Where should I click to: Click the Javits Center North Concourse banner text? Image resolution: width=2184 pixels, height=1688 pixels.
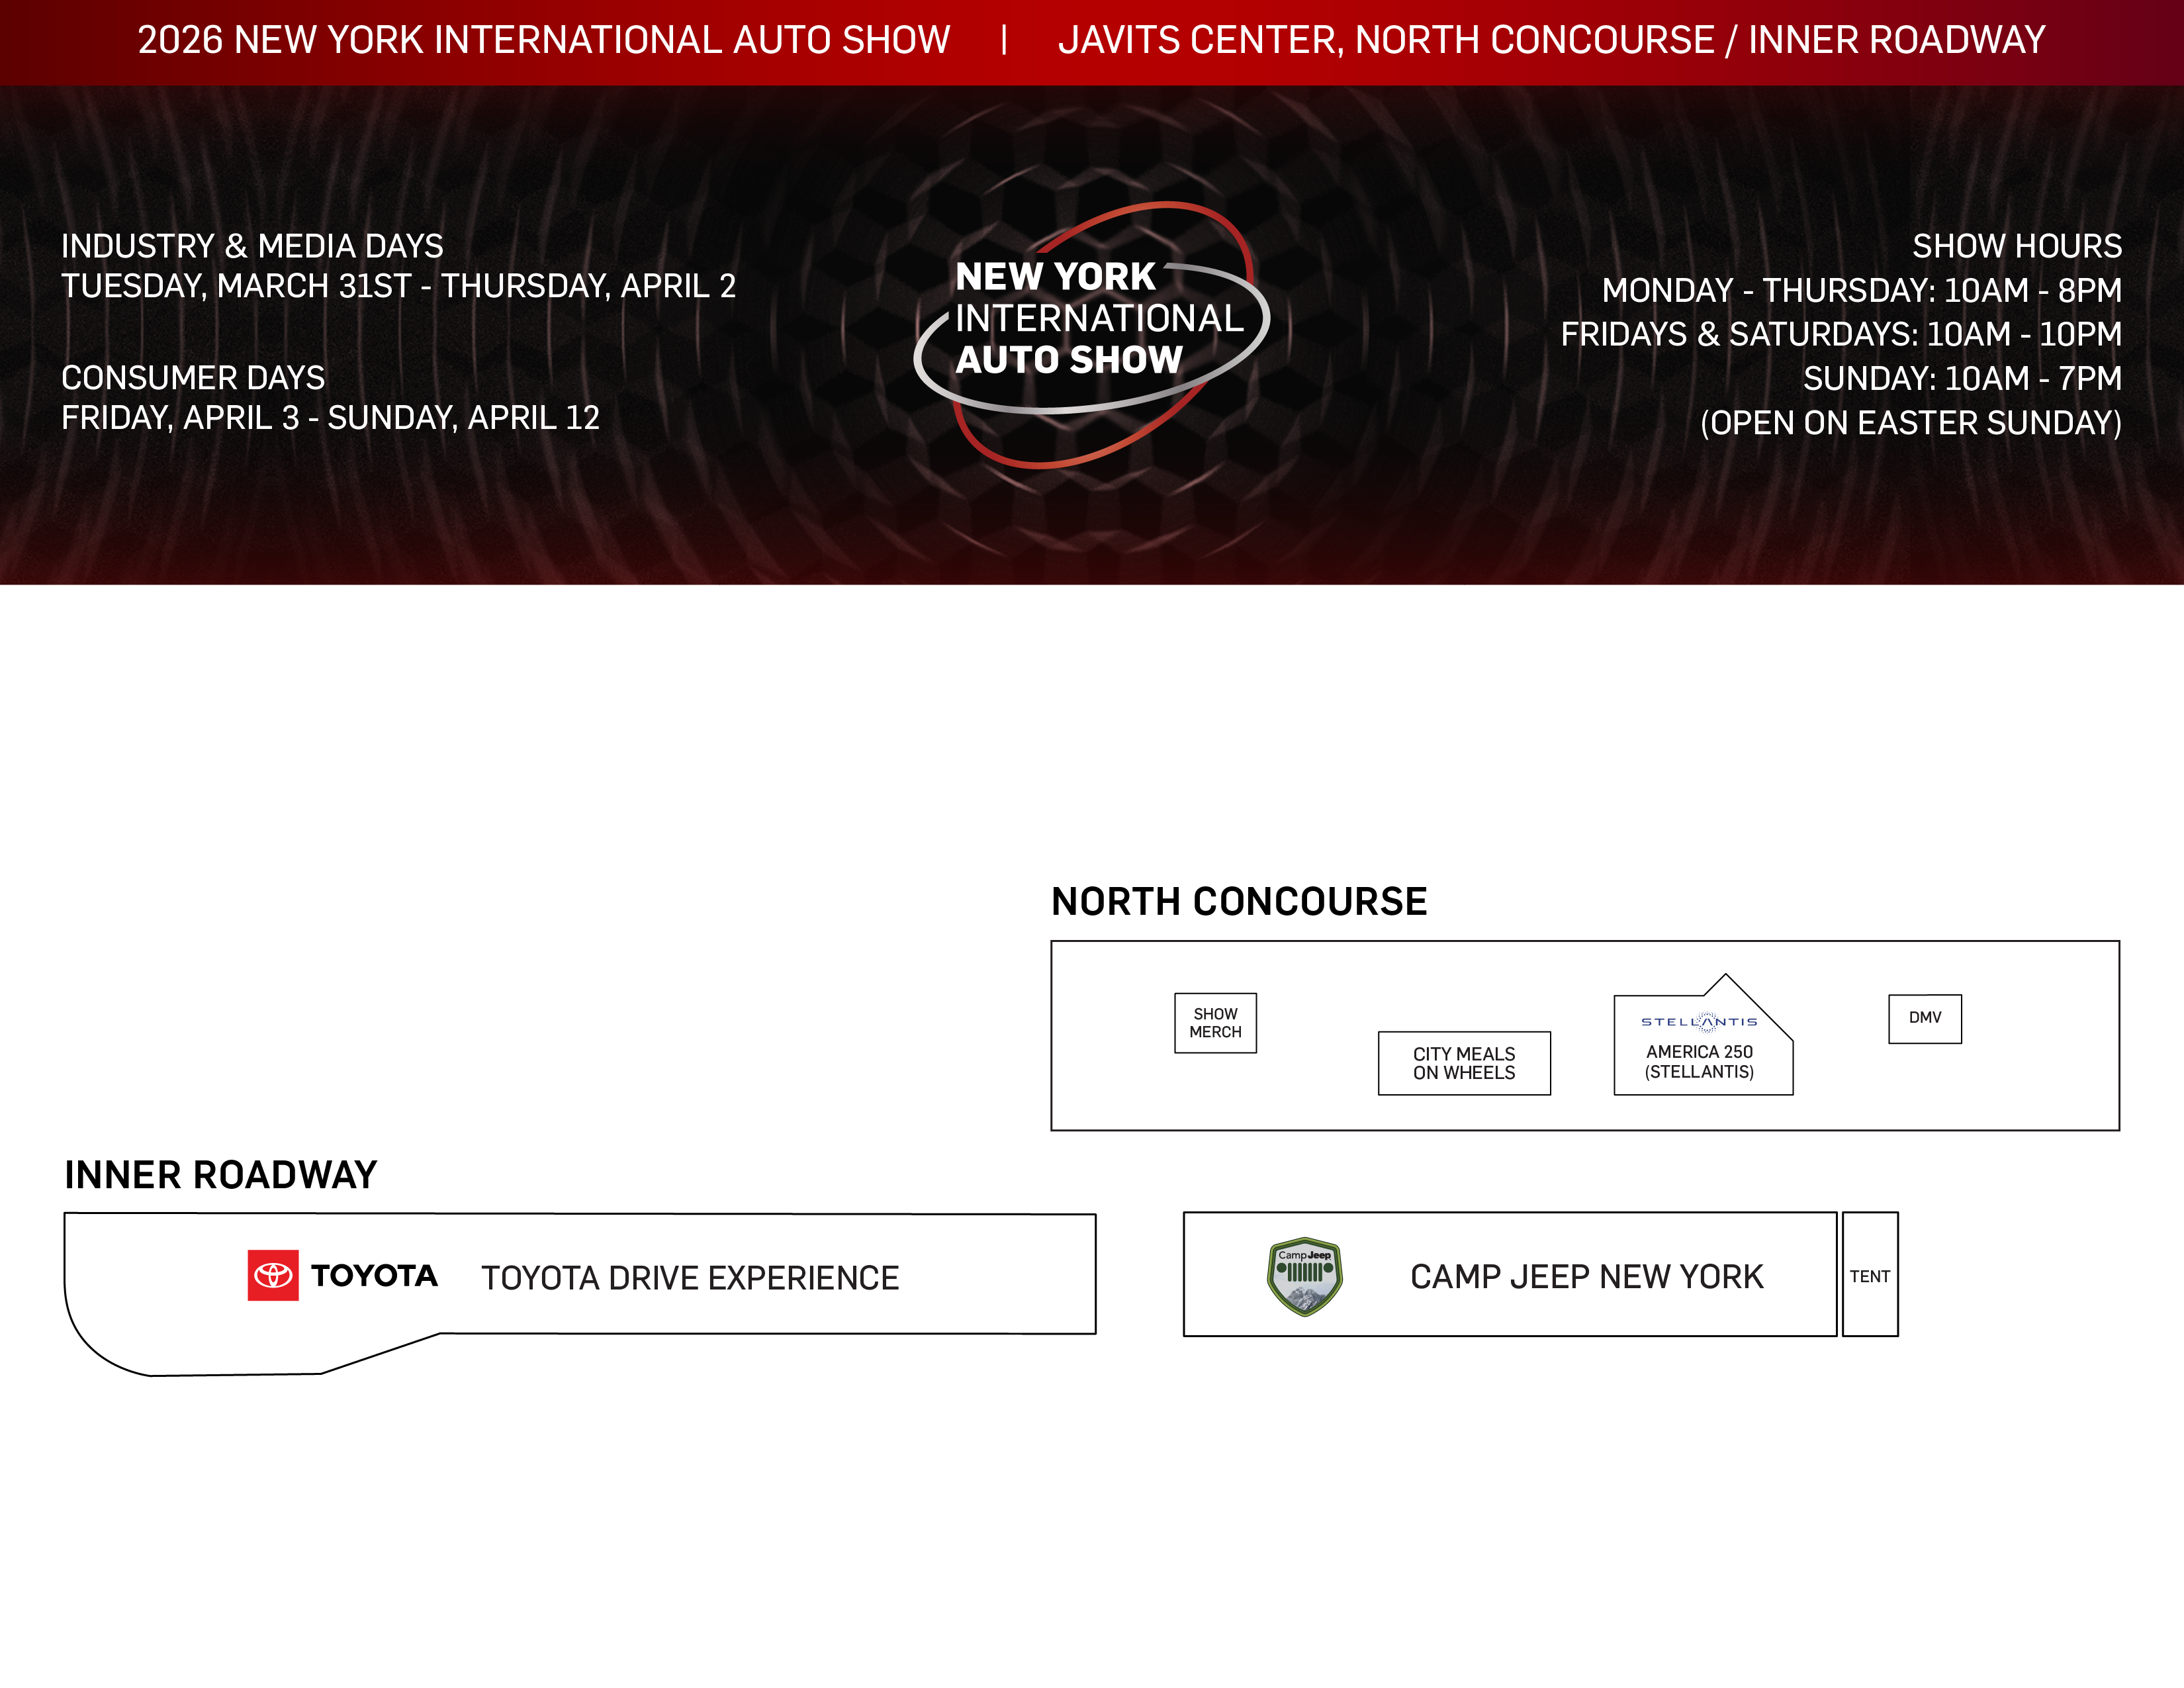pos(1551,41)
